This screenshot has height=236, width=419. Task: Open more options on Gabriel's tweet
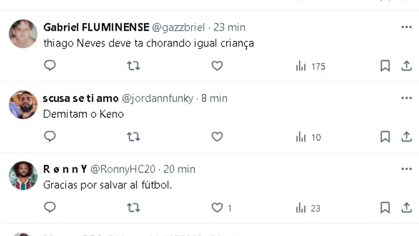407,27
